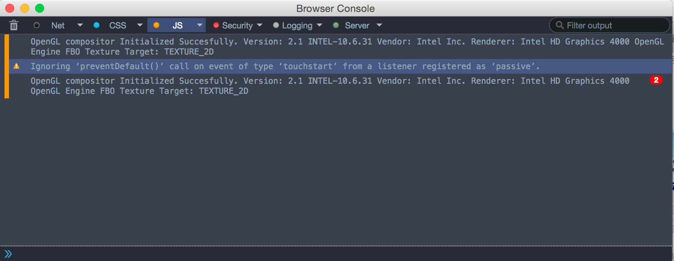Toggle the Server filter button
Screen dimensions: 674x261
(357, 25)
